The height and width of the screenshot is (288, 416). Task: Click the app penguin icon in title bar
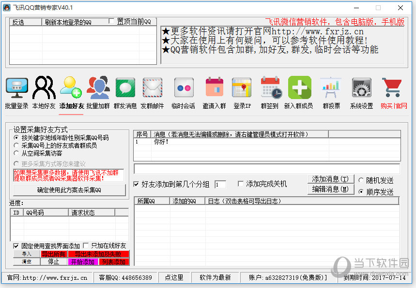pos(7,8)
